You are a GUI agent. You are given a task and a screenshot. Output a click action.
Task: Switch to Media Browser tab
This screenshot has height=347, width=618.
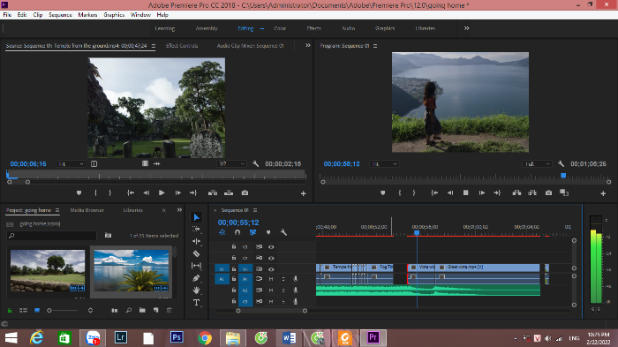[87, 210]
